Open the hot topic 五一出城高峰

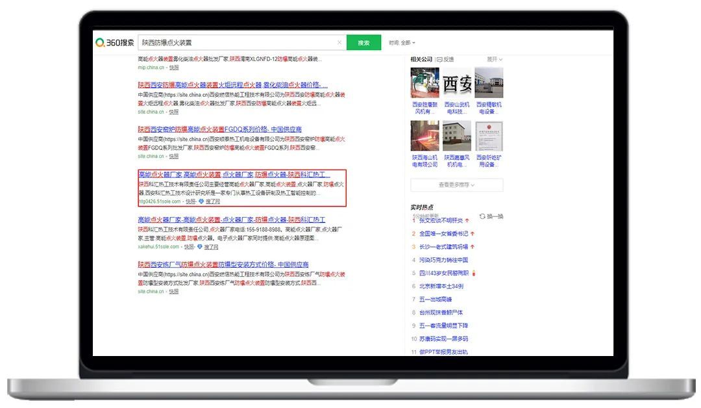[x=435, y=299]
